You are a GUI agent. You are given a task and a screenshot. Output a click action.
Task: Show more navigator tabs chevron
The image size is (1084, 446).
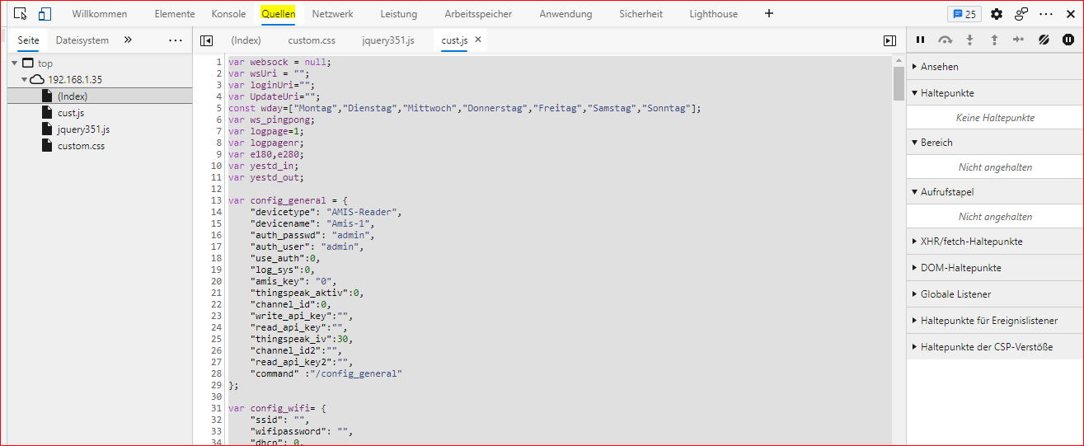[x=128, y=40]
